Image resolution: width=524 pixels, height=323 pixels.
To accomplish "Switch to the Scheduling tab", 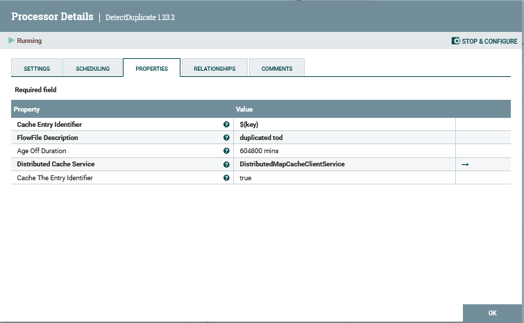I will (92, 69).
